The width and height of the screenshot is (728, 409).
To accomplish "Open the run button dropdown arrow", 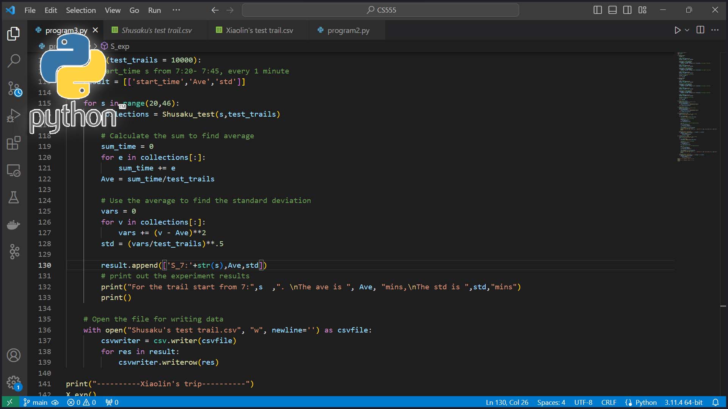I will click(687, 30).
